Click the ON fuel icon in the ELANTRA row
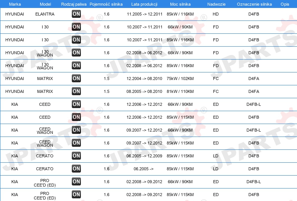 pos(76,14)
